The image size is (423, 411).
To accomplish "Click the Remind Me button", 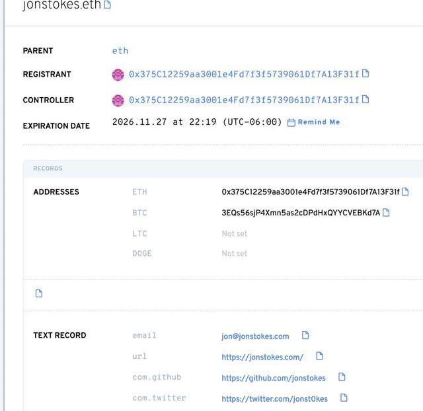I will (314, 122).
